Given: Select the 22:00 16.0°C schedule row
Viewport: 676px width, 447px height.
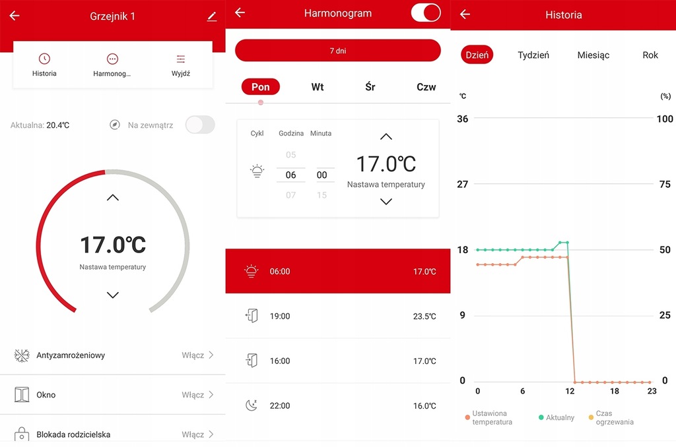Looking at the screenshot, I should 337,405.
